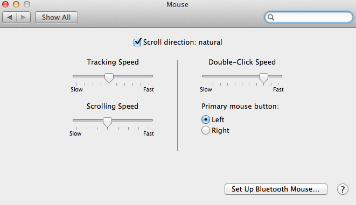Click the gray zoom window button

[27, 4]
